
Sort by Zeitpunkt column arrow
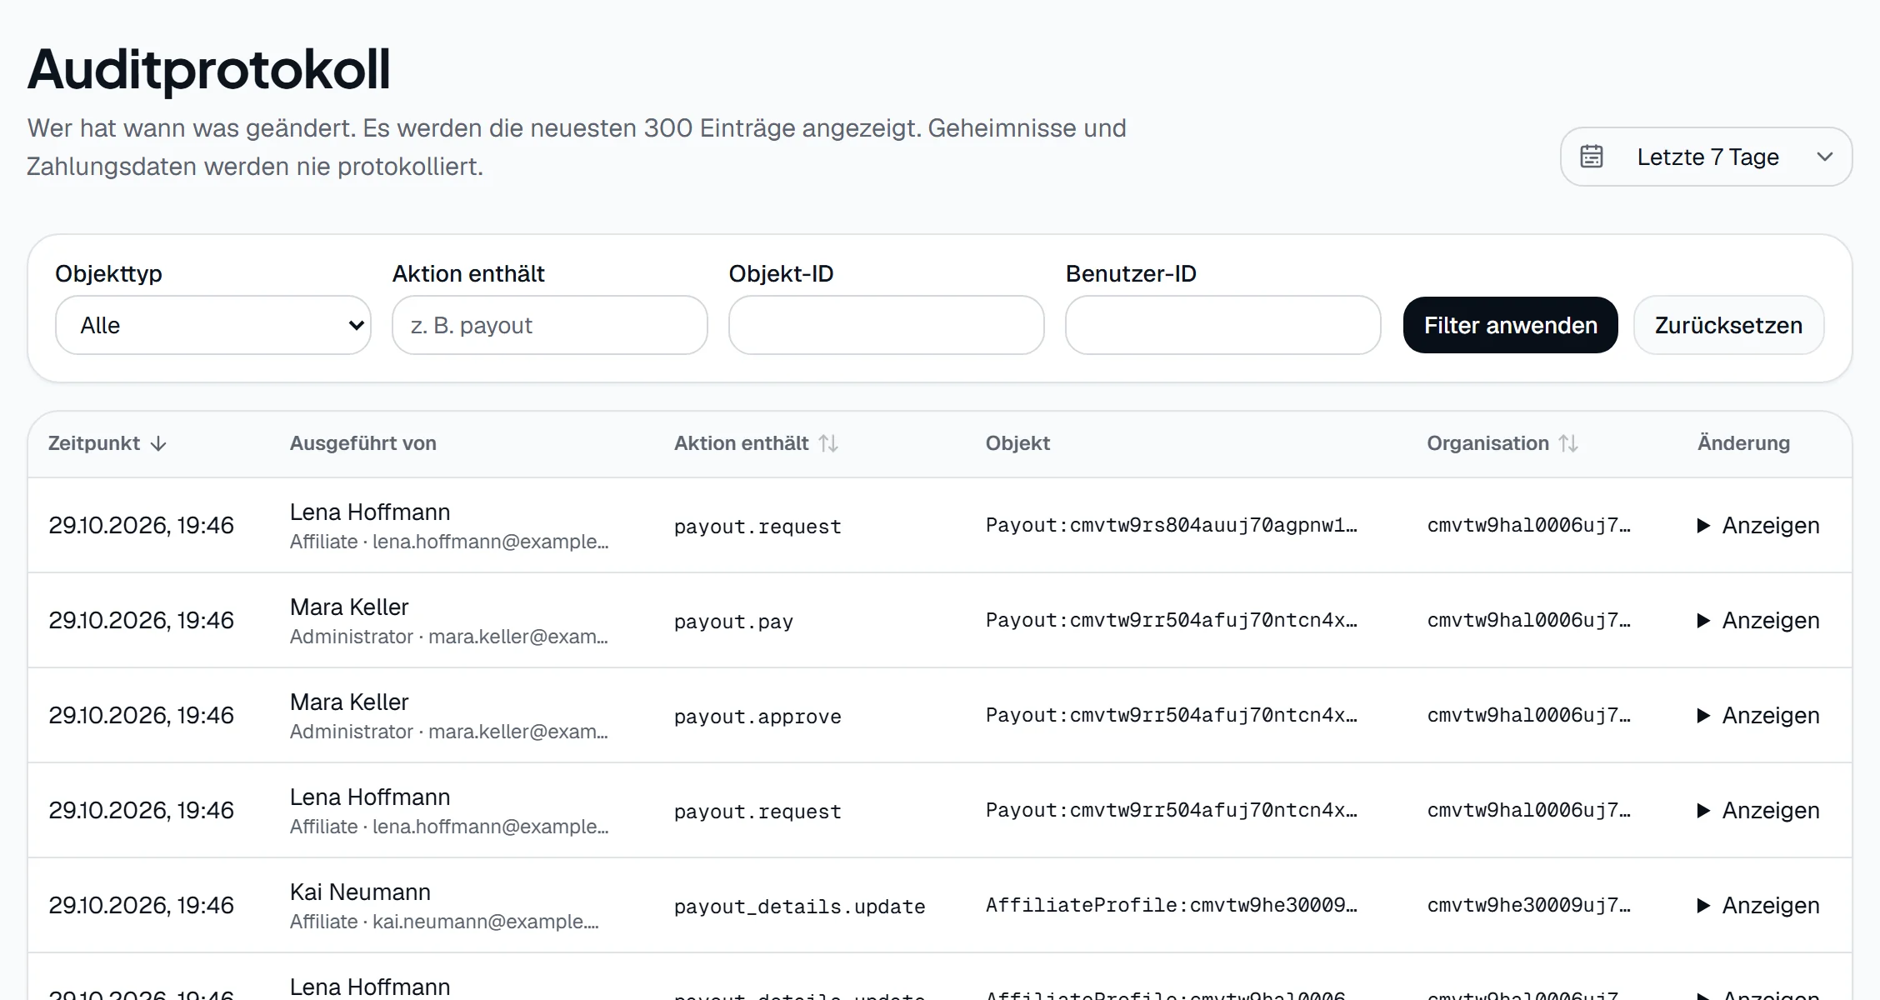pyautogui.click(x=158, y=443)
